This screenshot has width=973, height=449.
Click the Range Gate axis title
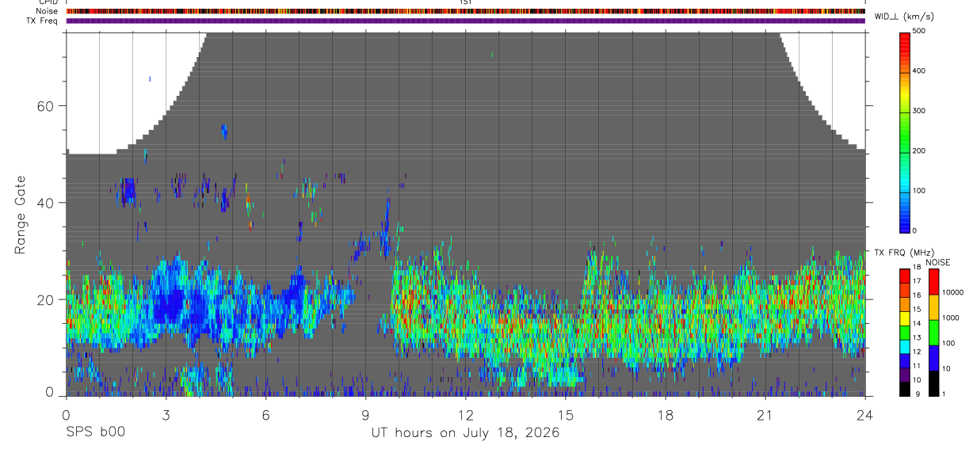pos(20,214)
